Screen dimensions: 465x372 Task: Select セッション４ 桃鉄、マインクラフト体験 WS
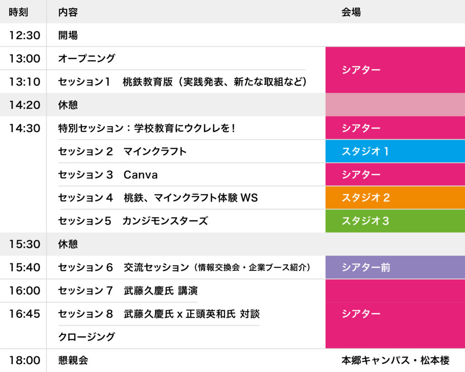click(x=158, y=198)
